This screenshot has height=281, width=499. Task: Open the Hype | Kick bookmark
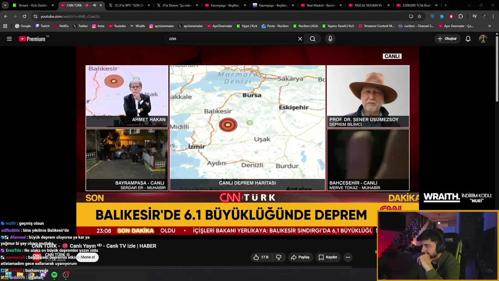[x=247, y=26]
